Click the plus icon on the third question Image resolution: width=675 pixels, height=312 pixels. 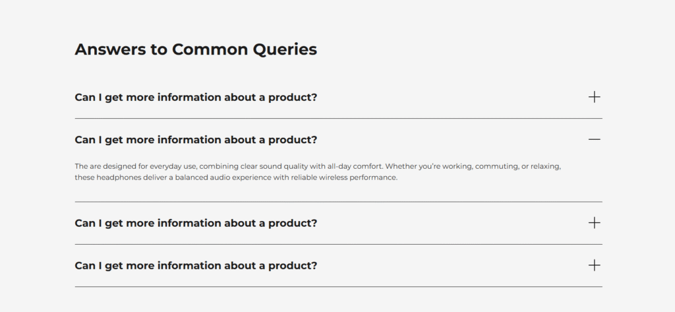594,223
